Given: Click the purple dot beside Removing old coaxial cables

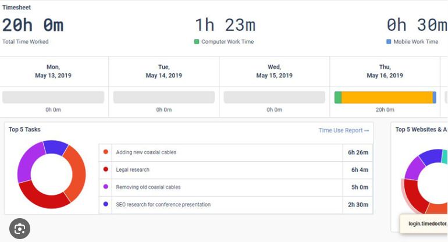Looking at the screenshot, I should [105, 187].
